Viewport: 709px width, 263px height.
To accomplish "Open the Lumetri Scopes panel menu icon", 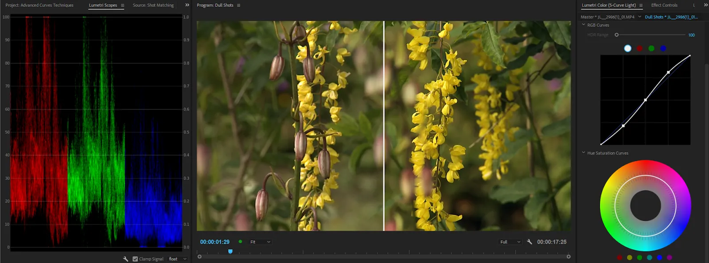I will pyautogui.click(x=123, y=5).
